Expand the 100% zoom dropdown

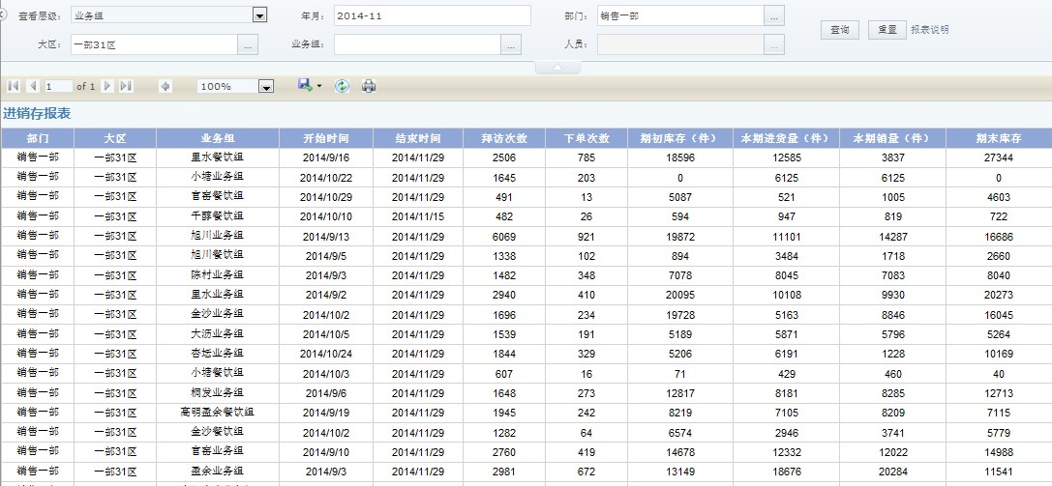266,87
